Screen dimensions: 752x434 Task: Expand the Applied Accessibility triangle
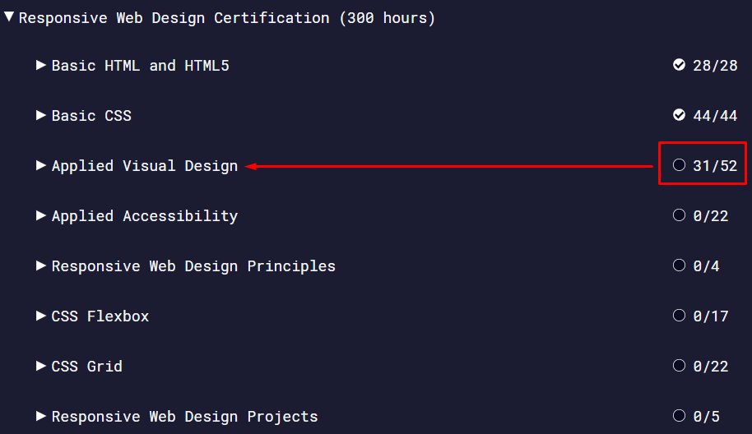tap(41, 215)
